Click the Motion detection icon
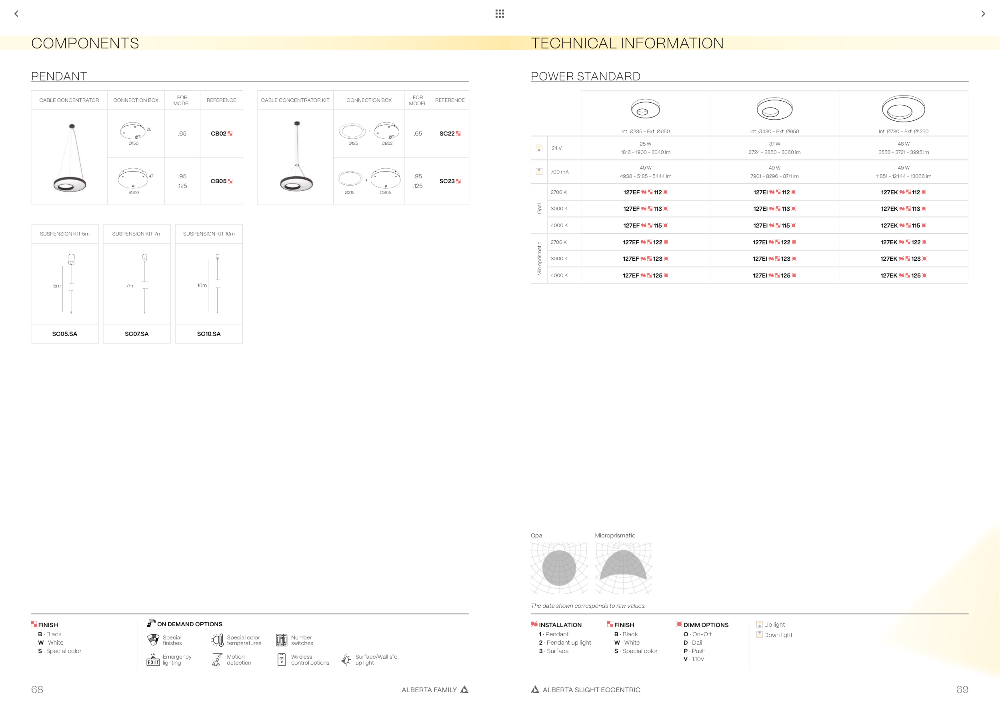The image size is (1000, 707). click(x=217, y=660)
